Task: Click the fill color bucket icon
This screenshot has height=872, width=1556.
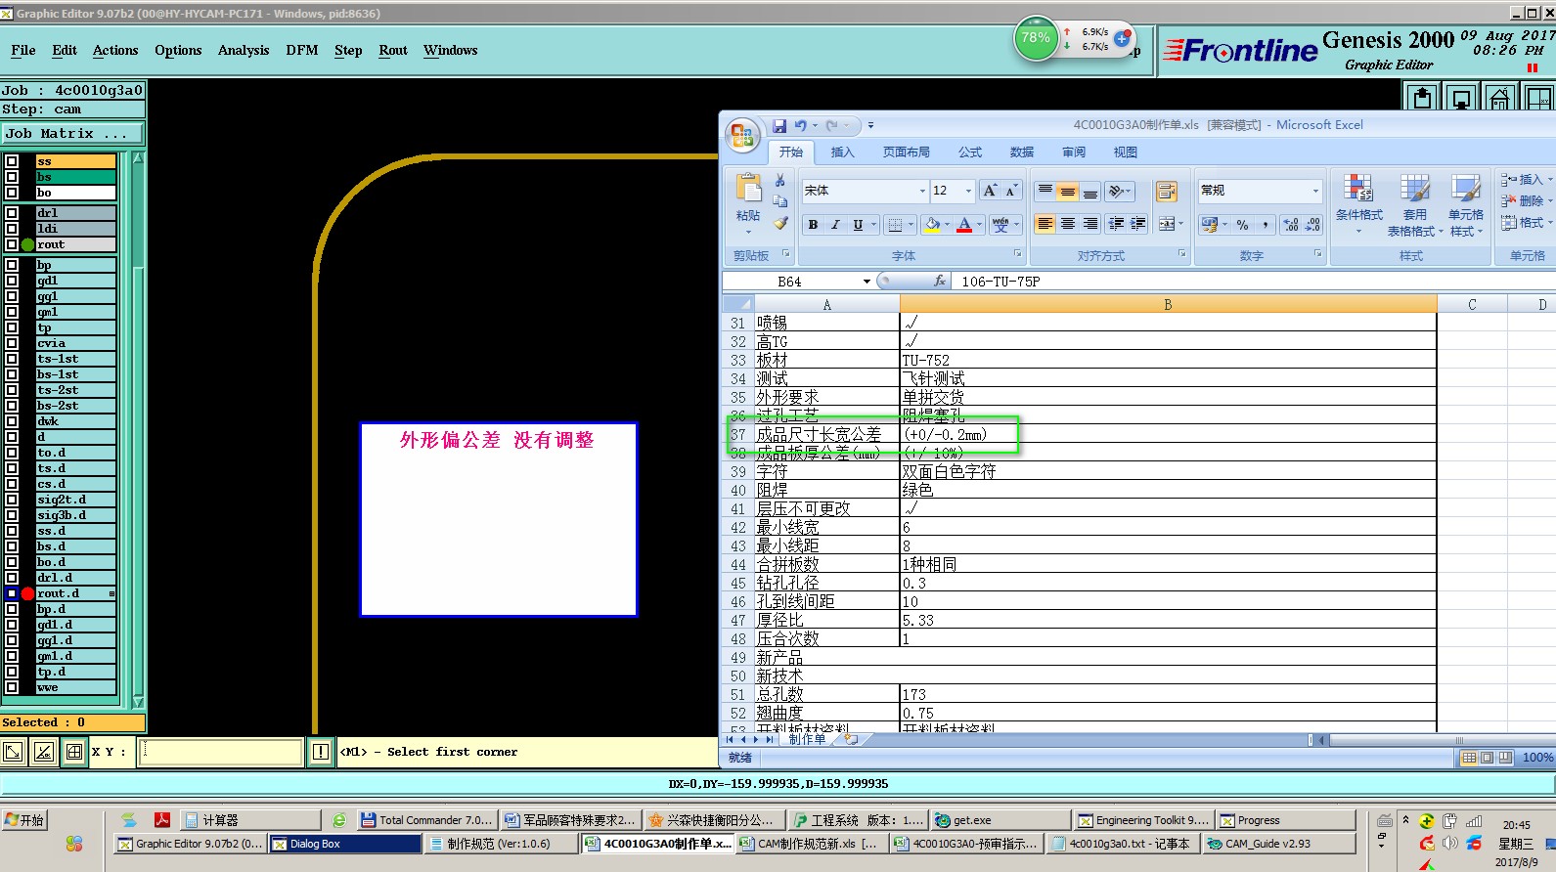Action: [x=932, y=225]
